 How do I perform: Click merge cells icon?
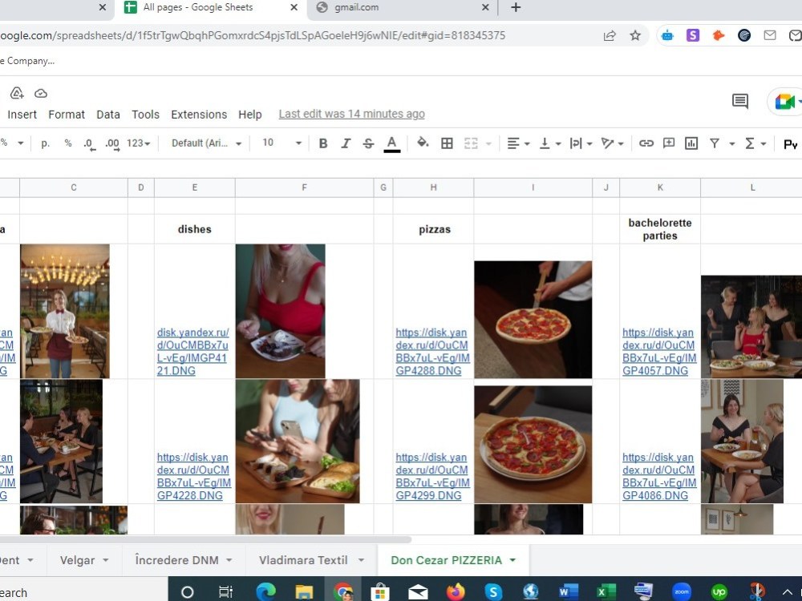(471, 143)
